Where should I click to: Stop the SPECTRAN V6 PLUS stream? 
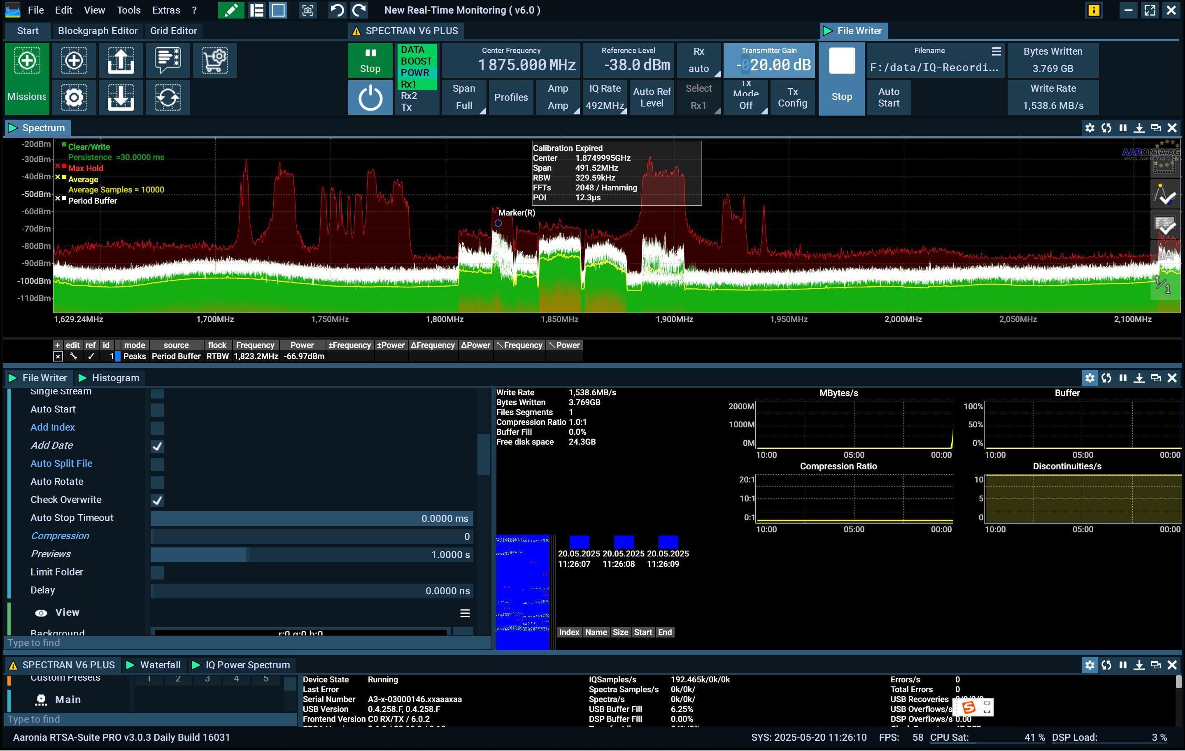click(x=370, y=60)
